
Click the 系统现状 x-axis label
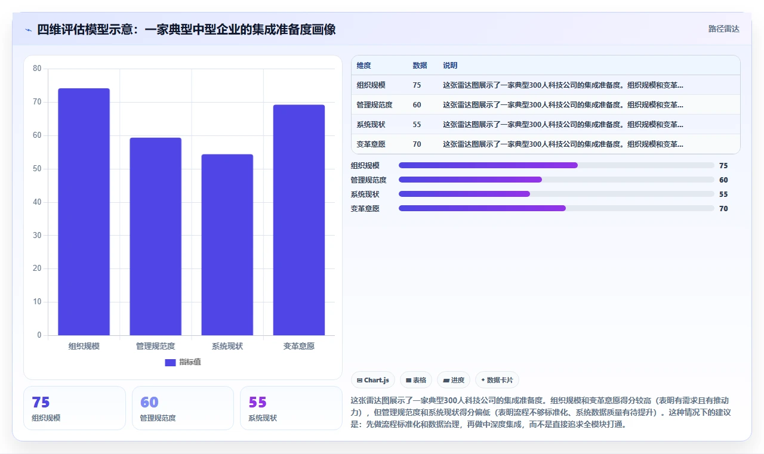(x=227, y=346)
